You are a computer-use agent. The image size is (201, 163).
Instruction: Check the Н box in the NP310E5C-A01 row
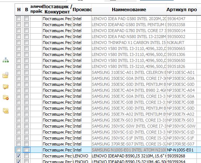point(19,72)
